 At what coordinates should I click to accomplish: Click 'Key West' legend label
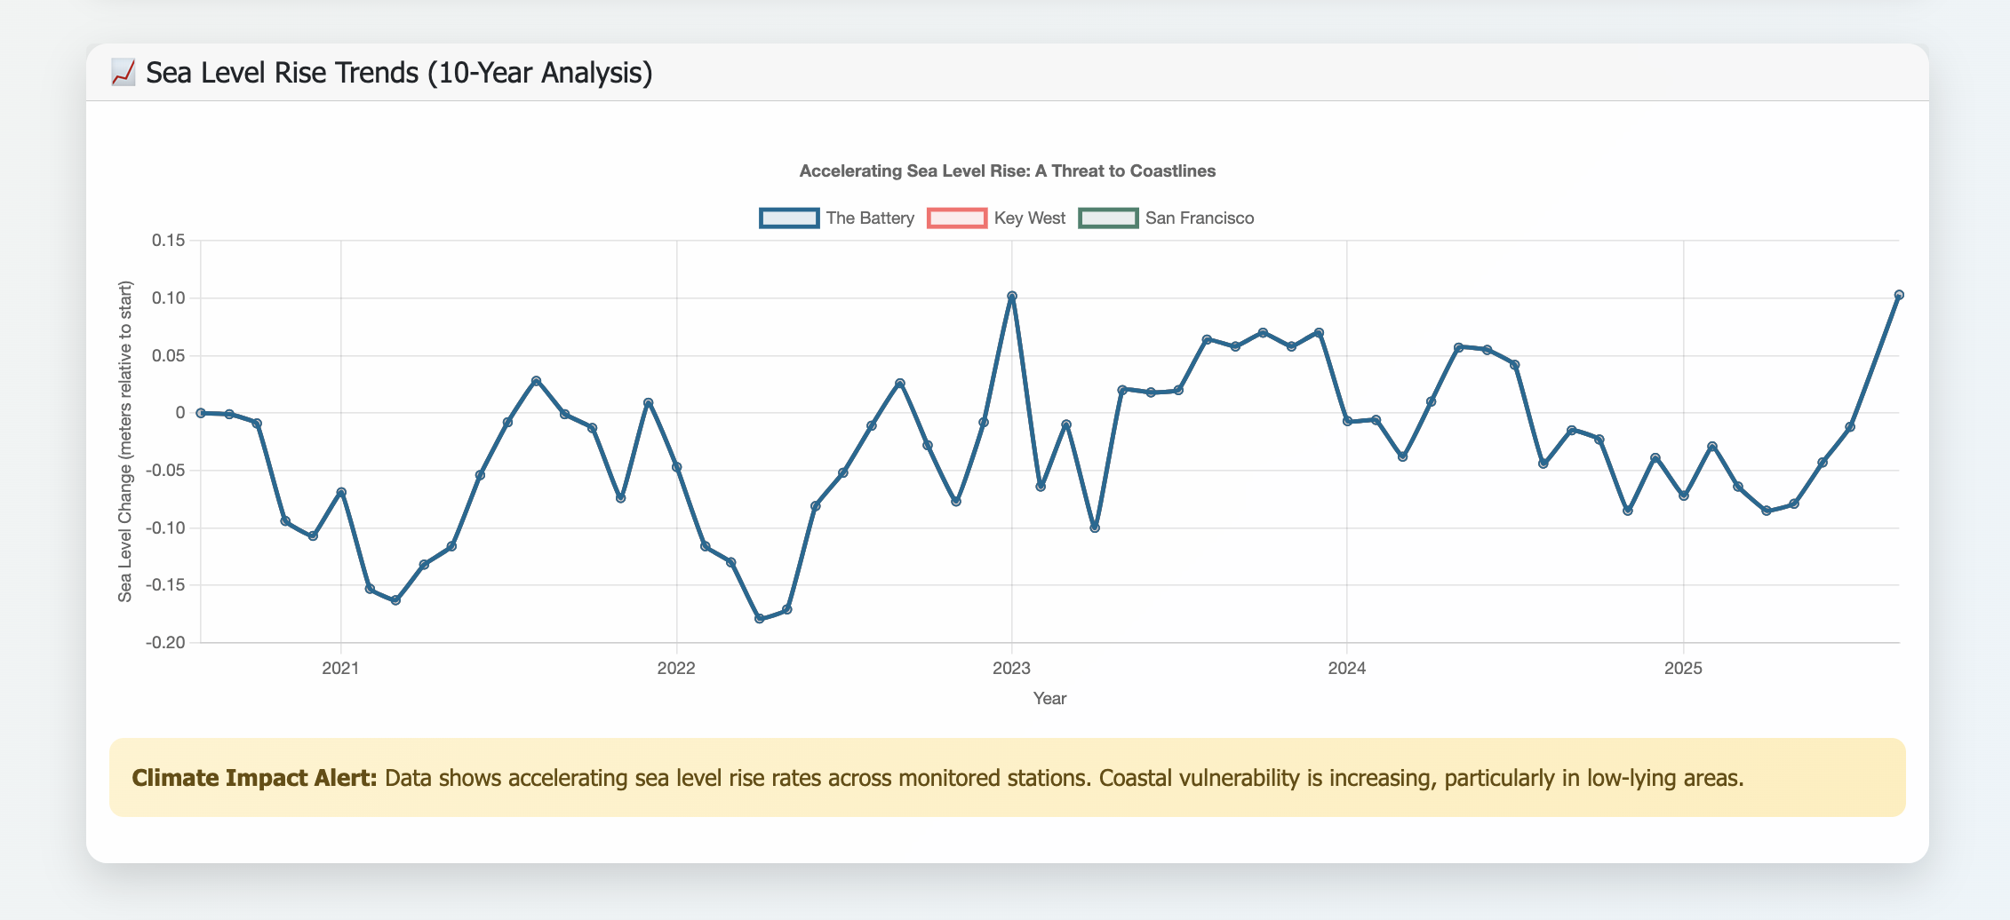point(1029,218)
